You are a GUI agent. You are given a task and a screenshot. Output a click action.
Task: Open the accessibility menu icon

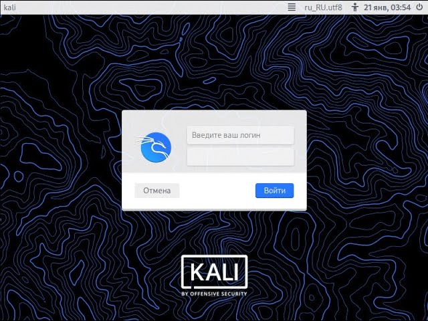pyautogui.click(x=355, y=7)
